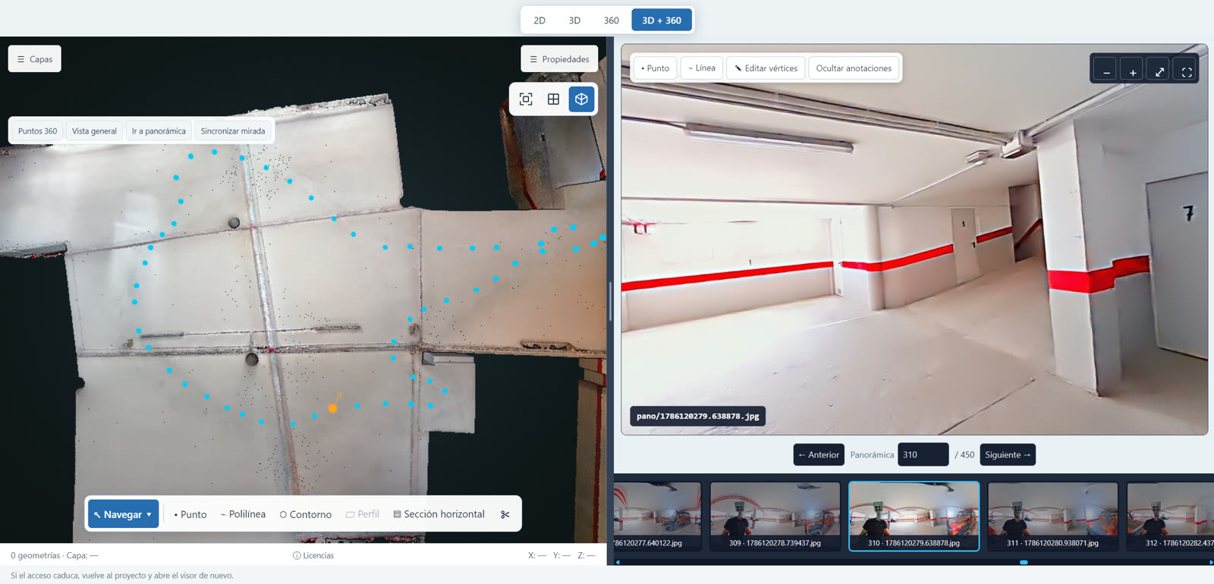This screenshot has width=1214, height=584.
Task: Click the scissors clipping tool icon
Action: tap(505, 514)
